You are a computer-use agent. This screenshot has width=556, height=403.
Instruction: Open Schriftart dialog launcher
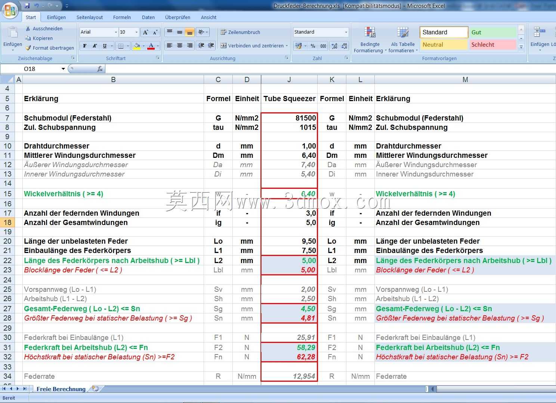click(158, 58)
